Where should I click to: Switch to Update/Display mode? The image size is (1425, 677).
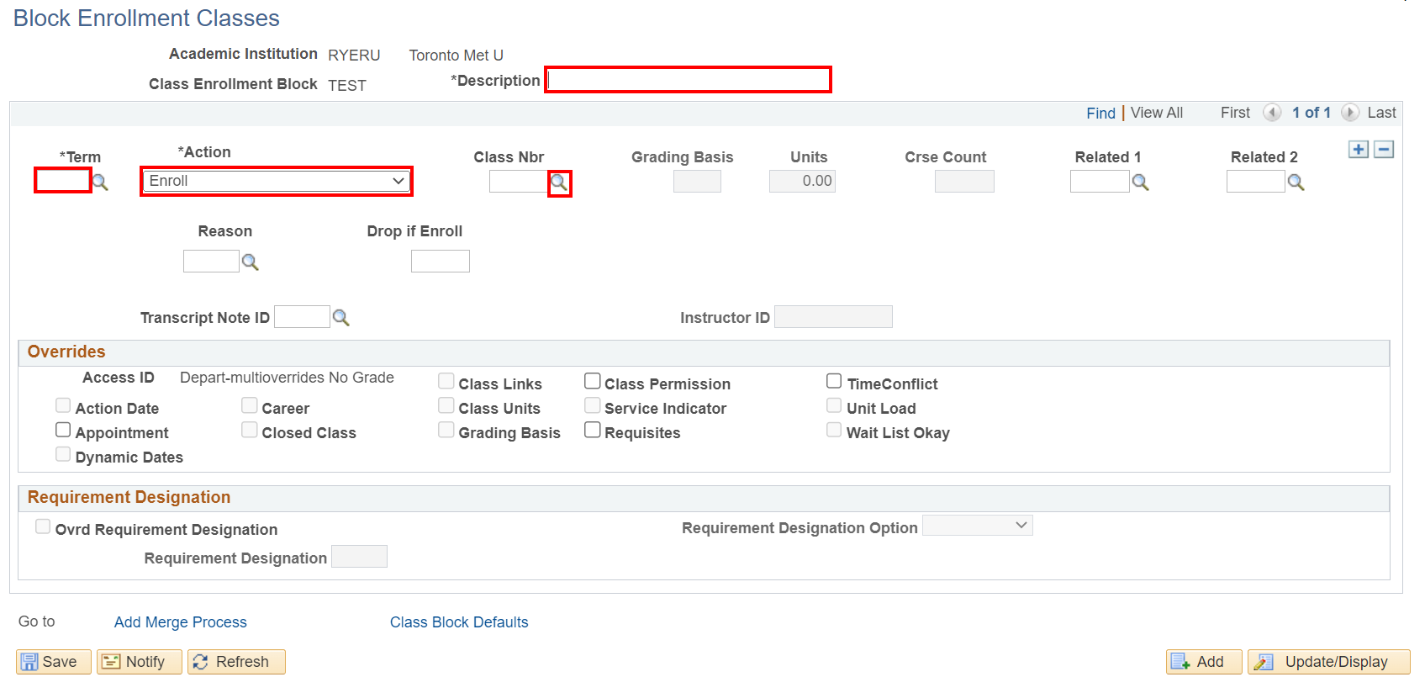point(1328,662)
